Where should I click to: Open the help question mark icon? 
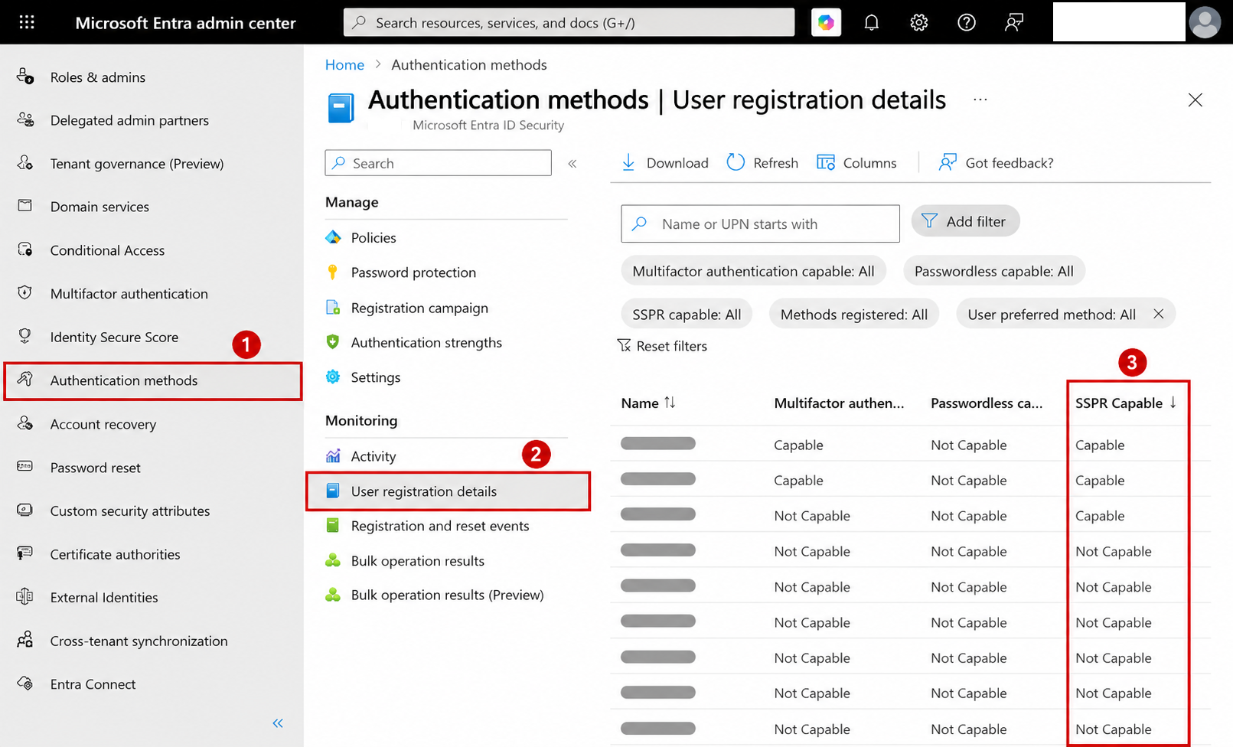click(x=966, y=23)
